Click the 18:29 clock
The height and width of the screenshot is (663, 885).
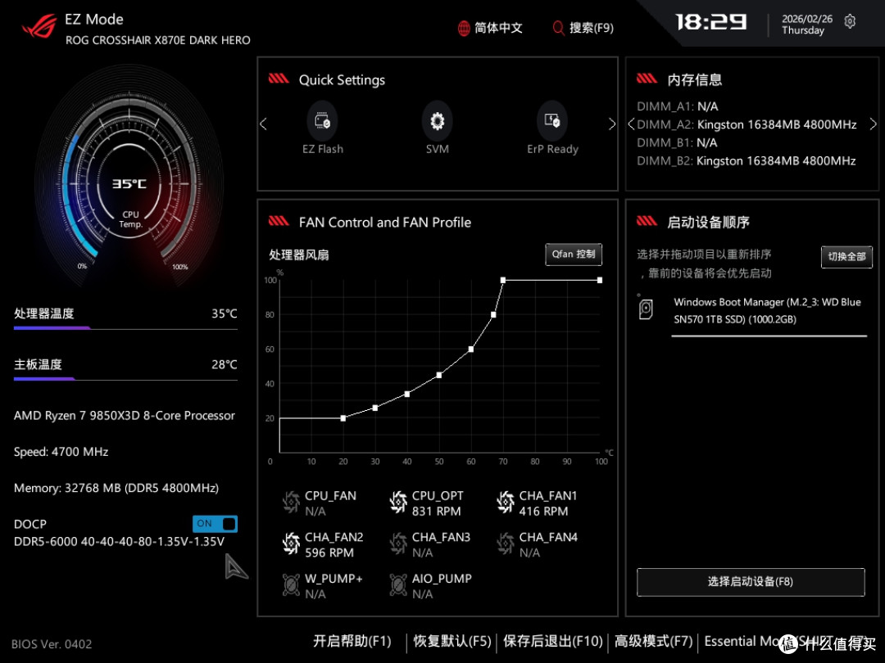[x=711, y=22]
